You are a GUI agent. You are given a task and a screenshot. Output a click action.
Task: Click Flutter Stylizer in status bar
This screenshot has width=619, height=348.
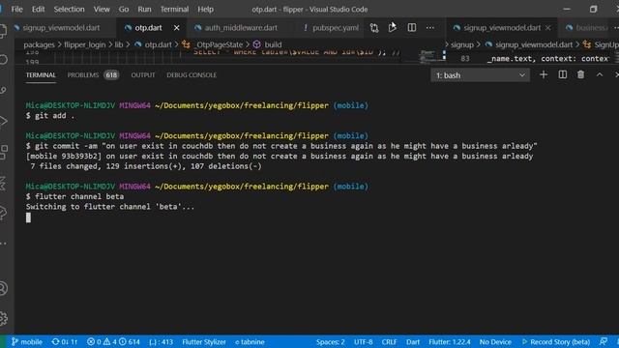tap(204, 341)
